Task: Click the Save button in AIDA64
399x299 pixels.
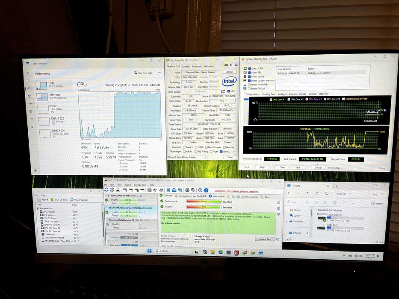Action: [298, 167]
